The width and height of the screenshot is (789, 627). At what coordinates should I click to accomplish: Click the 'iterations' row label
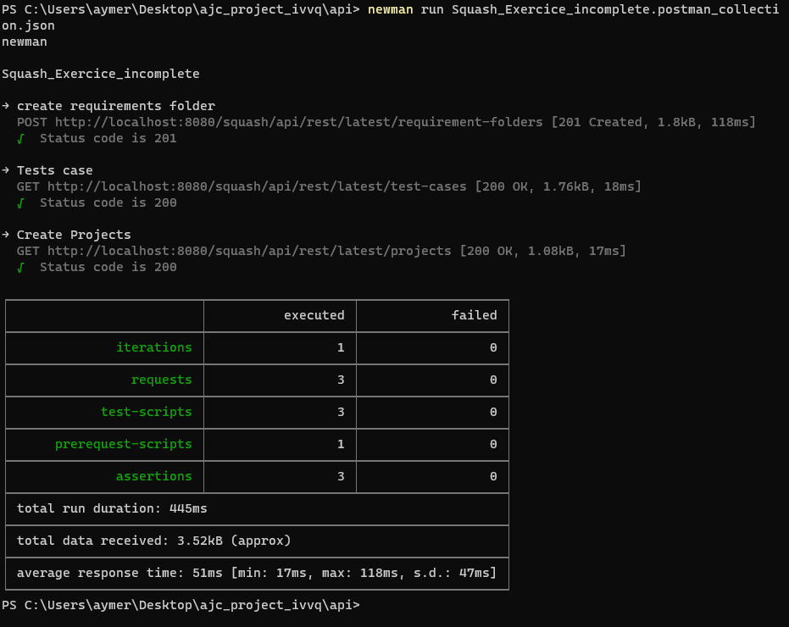point(154,347)
